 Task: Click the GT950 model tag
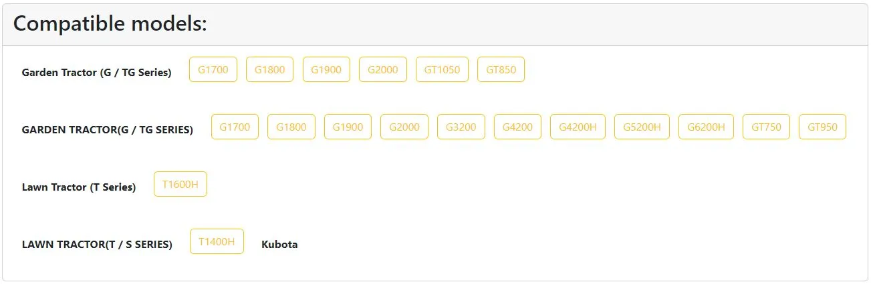click(822, 127)
